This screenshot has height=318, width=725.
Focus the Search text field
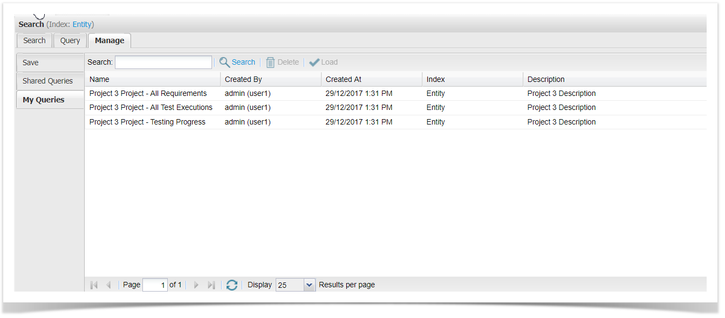pyautogui.click(x=163, y=63)
